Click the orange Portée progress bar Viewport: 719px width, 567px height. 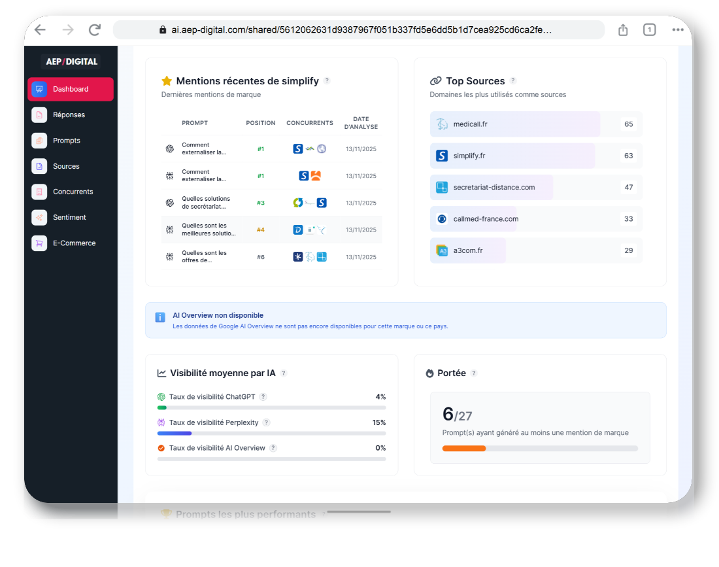pyautogui.click(x=464, y=449)
